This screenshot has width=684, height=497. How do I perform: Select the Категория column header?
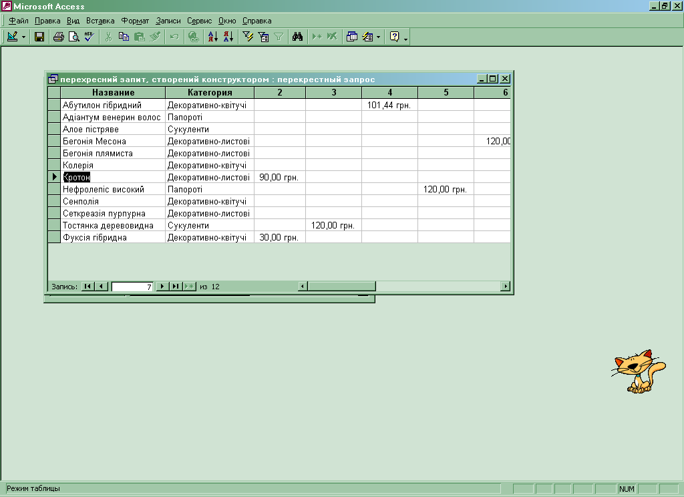click(210, 92)
